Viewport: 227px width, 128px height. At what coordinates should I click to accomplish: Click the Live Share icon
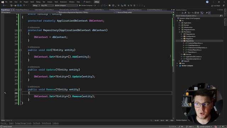pos(212,6)
